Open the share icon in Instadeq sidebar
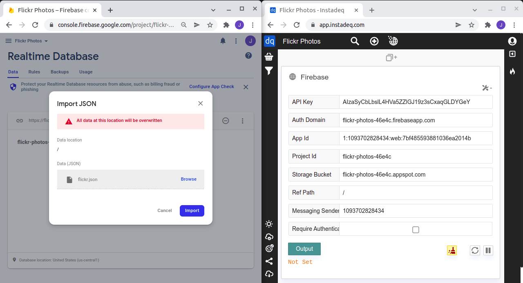Screen dimensions: 523x283 tap(269, 261)
